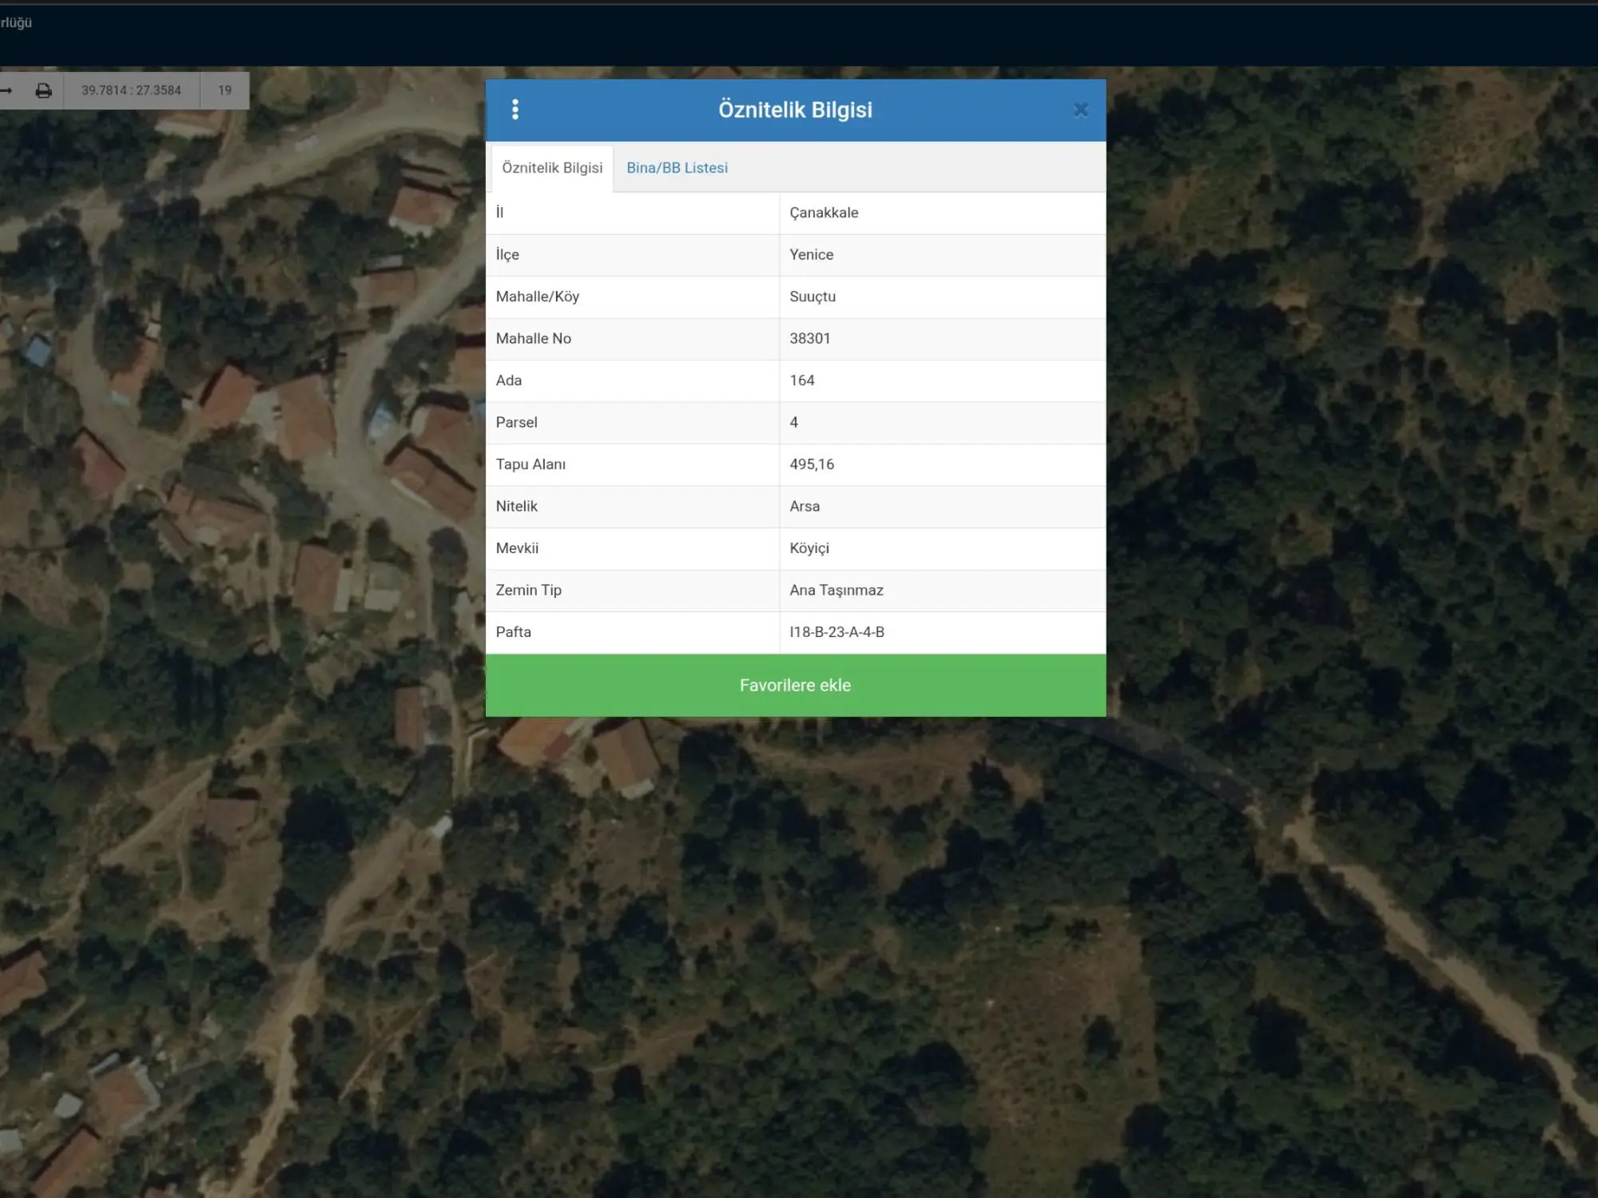The height and width of the screenshot is (1198, 1598).
Task: Close the Öznitelik Bilgisi dialog
Action: [1080, 110]
